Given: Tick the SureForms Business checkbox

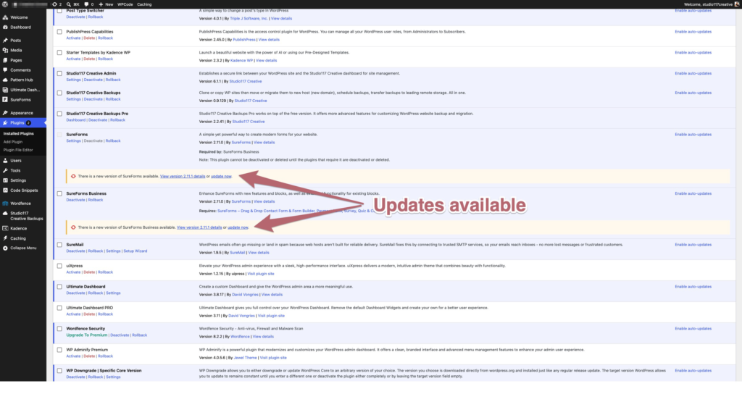Looking at the screenshot, I should pos(59,194).
